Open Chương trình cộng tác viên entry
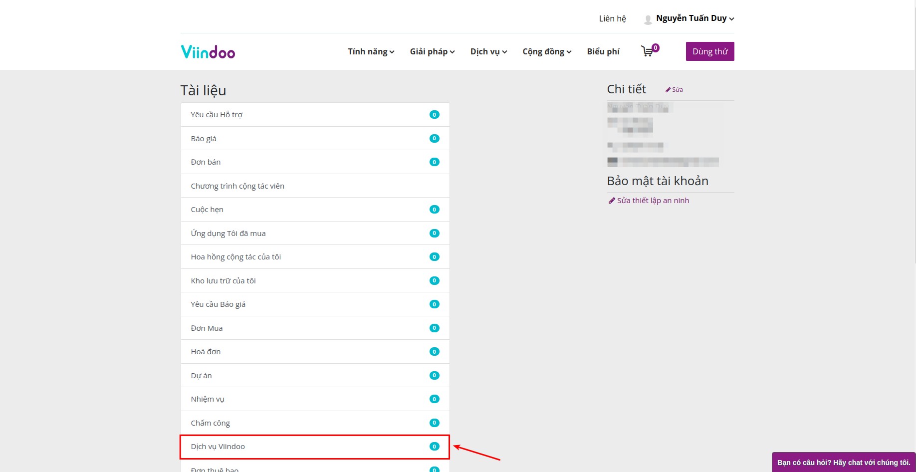 click(x=237, y=186)
